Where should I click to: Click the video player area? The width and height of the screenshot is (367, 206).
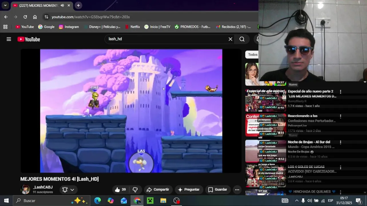click(x=131, y=111)
